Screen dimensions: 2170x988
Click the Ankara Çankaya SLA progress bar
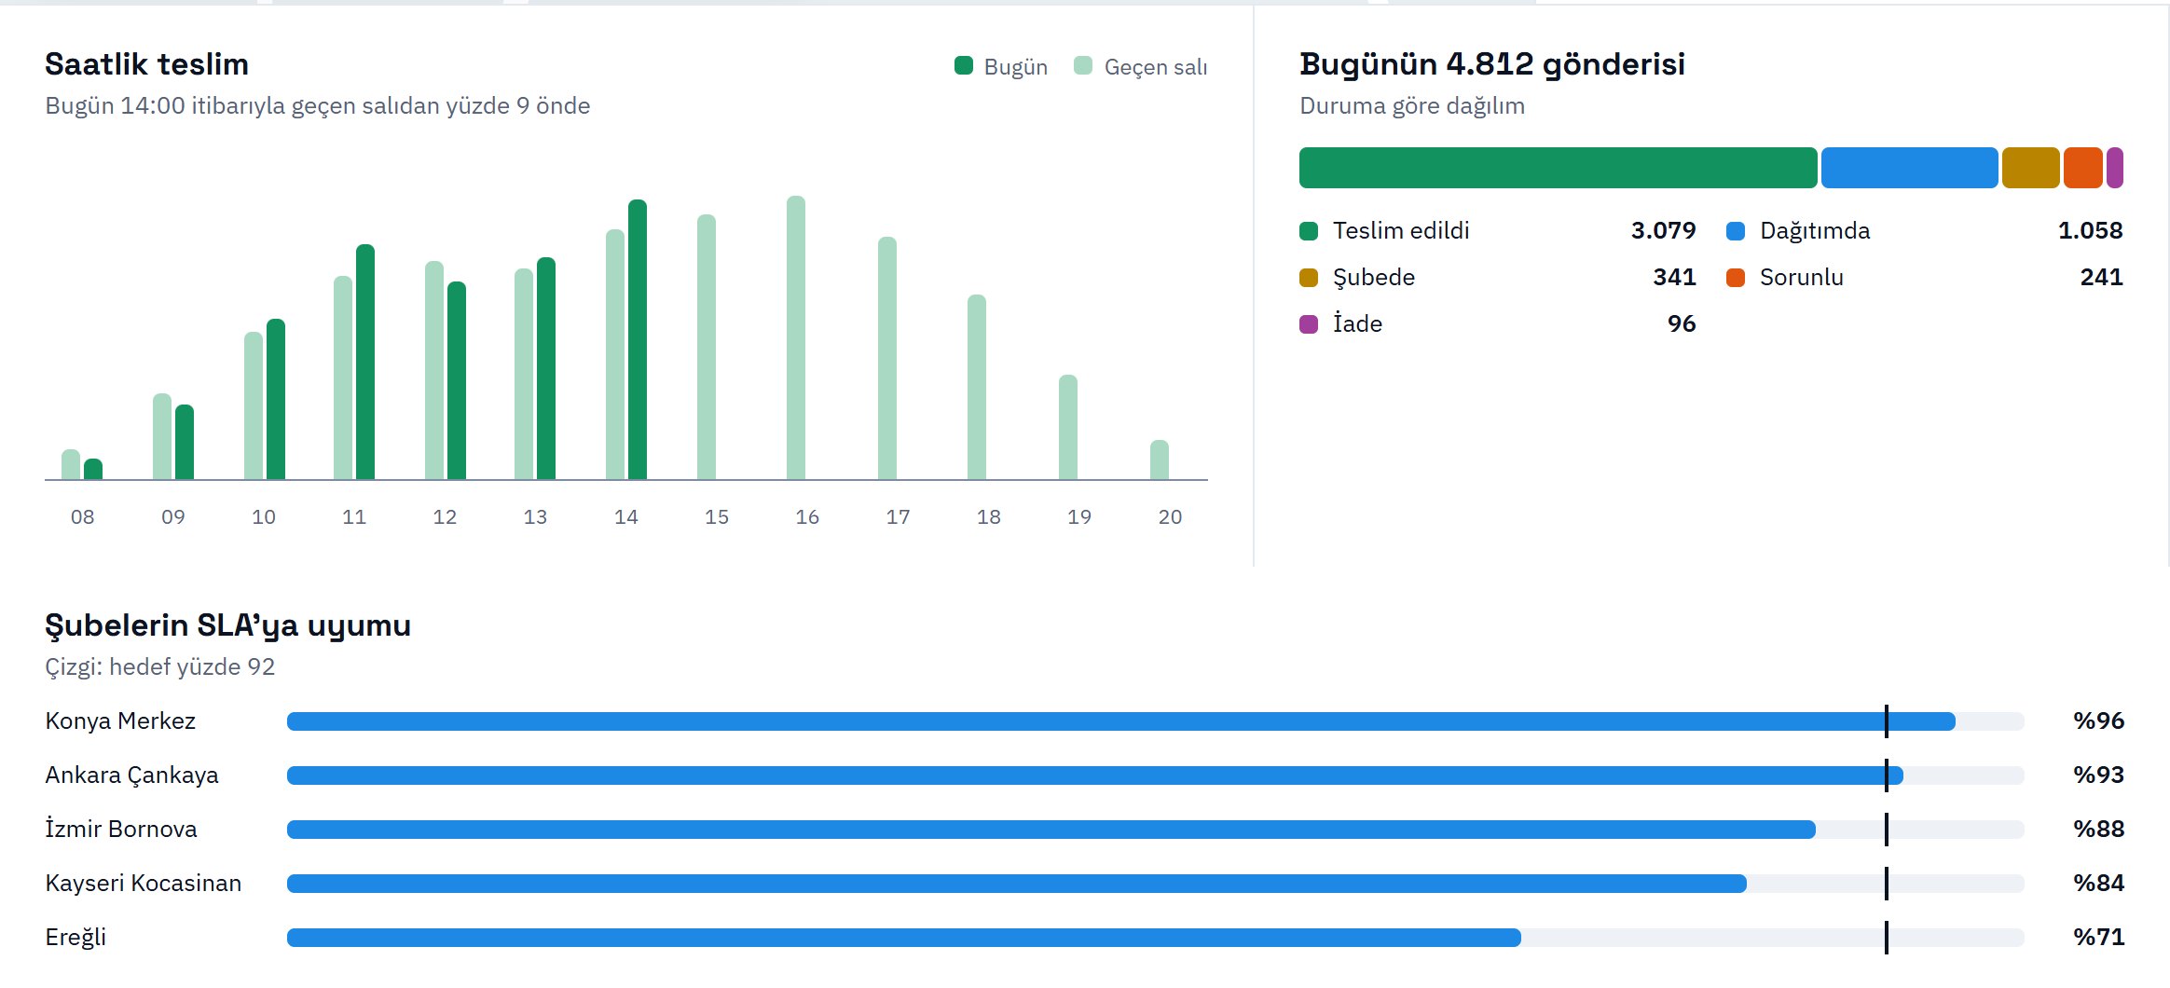(1156, 775)
